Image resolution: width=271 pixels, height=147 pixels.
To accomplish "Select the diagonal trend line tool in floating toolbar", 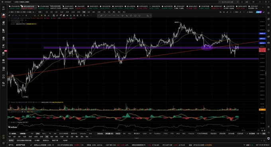I will [106, 15].
